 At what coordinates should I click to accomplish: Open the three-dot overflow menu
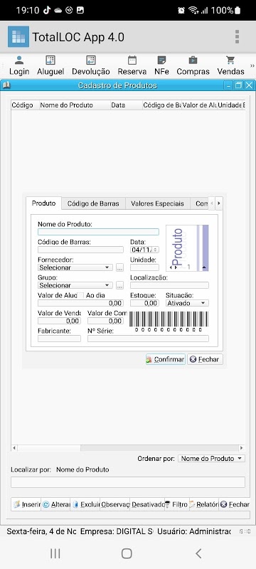pyautogui.click(x=237, y=37)
